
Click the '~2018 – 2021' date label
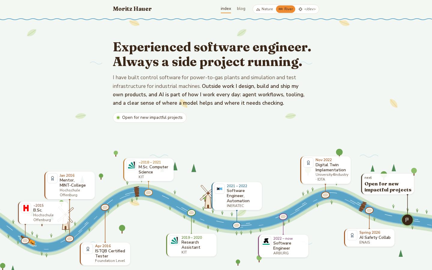point(150,162)
